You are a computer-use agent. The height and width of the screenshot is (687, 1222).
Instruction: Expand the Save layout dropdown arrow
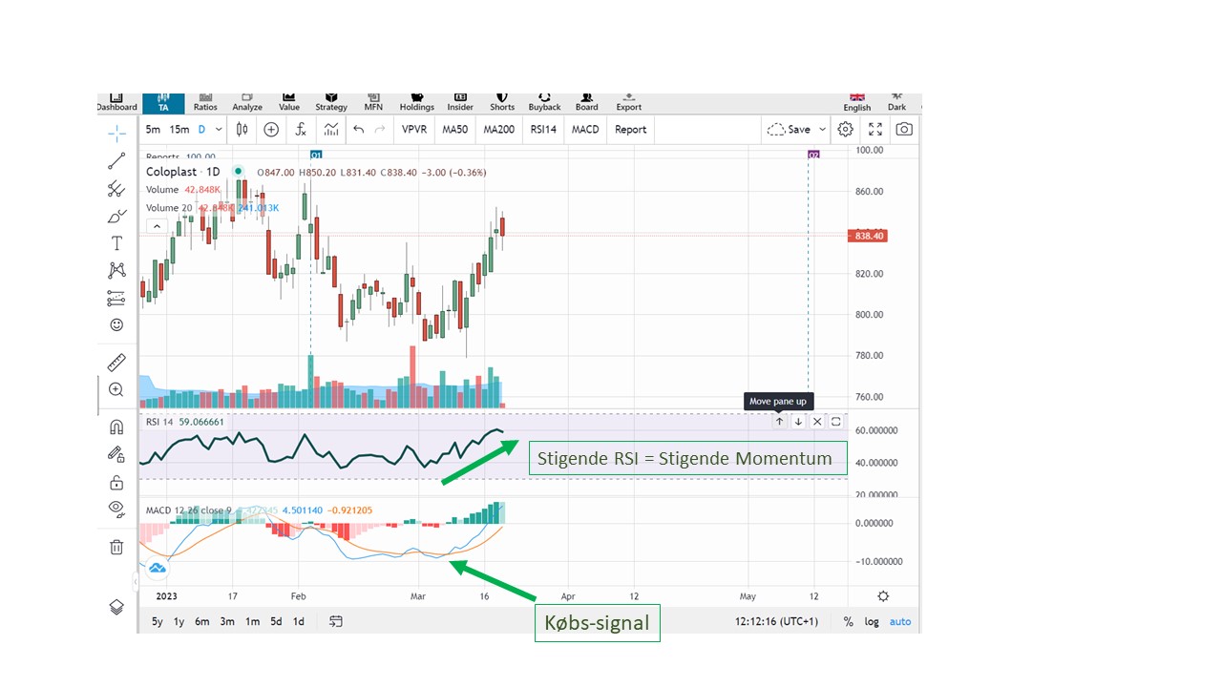820,130
